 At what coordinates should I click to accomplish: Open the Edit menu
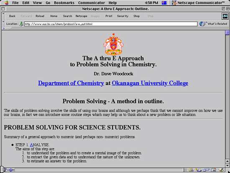tap(26, 3)
